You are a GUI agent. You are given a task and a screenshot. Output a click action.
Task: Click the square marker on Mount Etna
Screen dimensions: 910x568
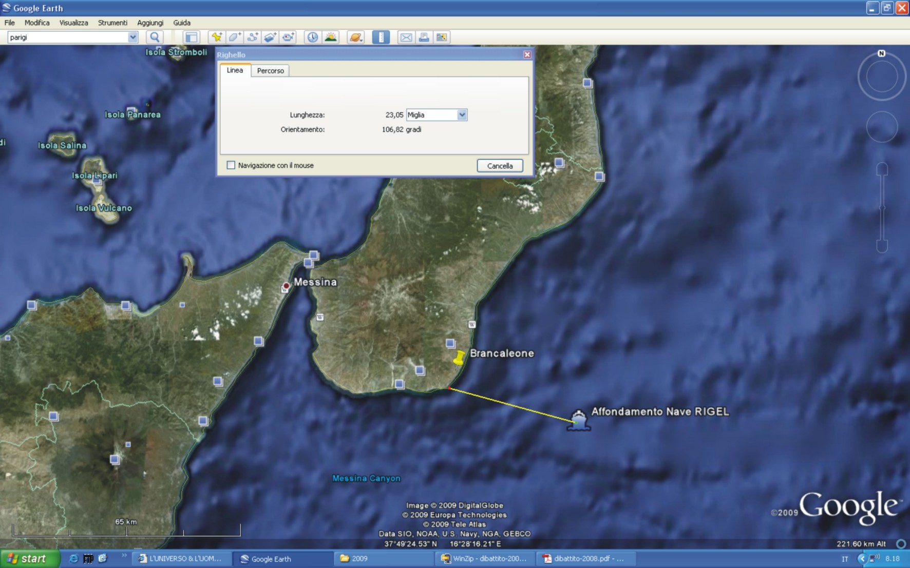click(115, 460)
